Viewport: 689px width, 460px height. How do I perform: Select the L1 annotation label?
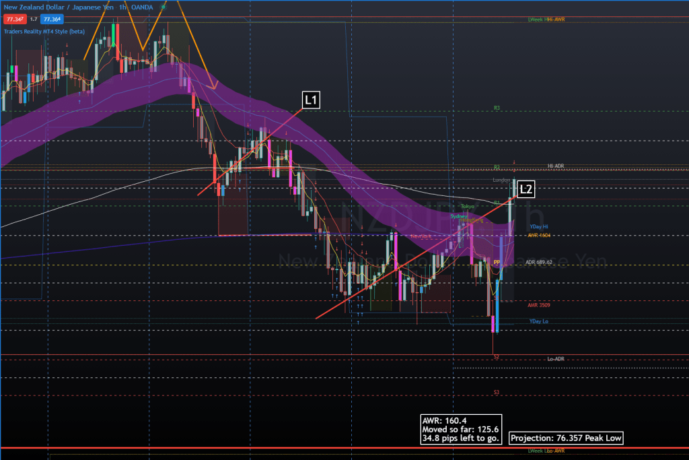pos(311,100)
